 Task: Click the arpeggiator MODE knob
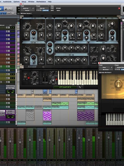35,81
